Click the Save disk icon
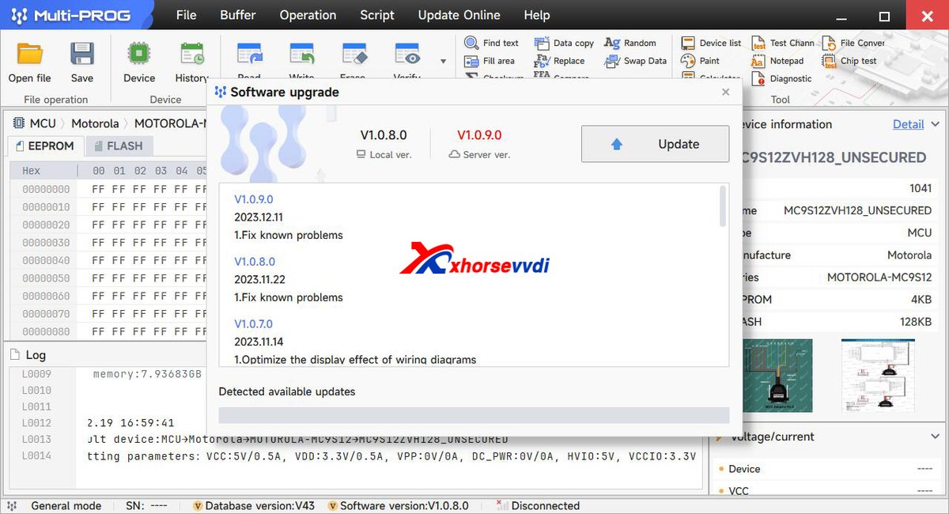The image size is (949, 514). click(82, 54)
